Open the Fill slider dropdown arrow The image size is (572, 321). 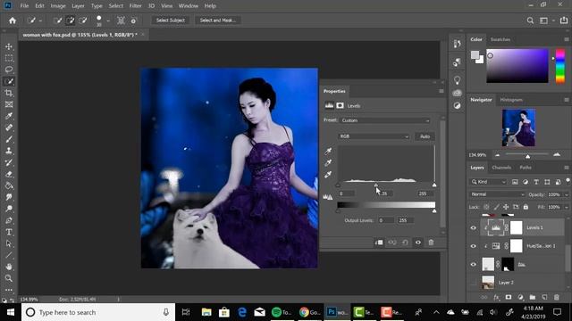point(567,207)
